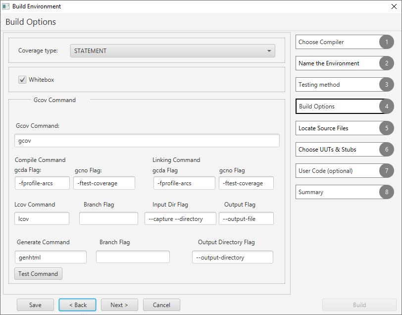Focus Compile Command gcda Flag field
402x315 pixels.
click(x=42, y=183)
